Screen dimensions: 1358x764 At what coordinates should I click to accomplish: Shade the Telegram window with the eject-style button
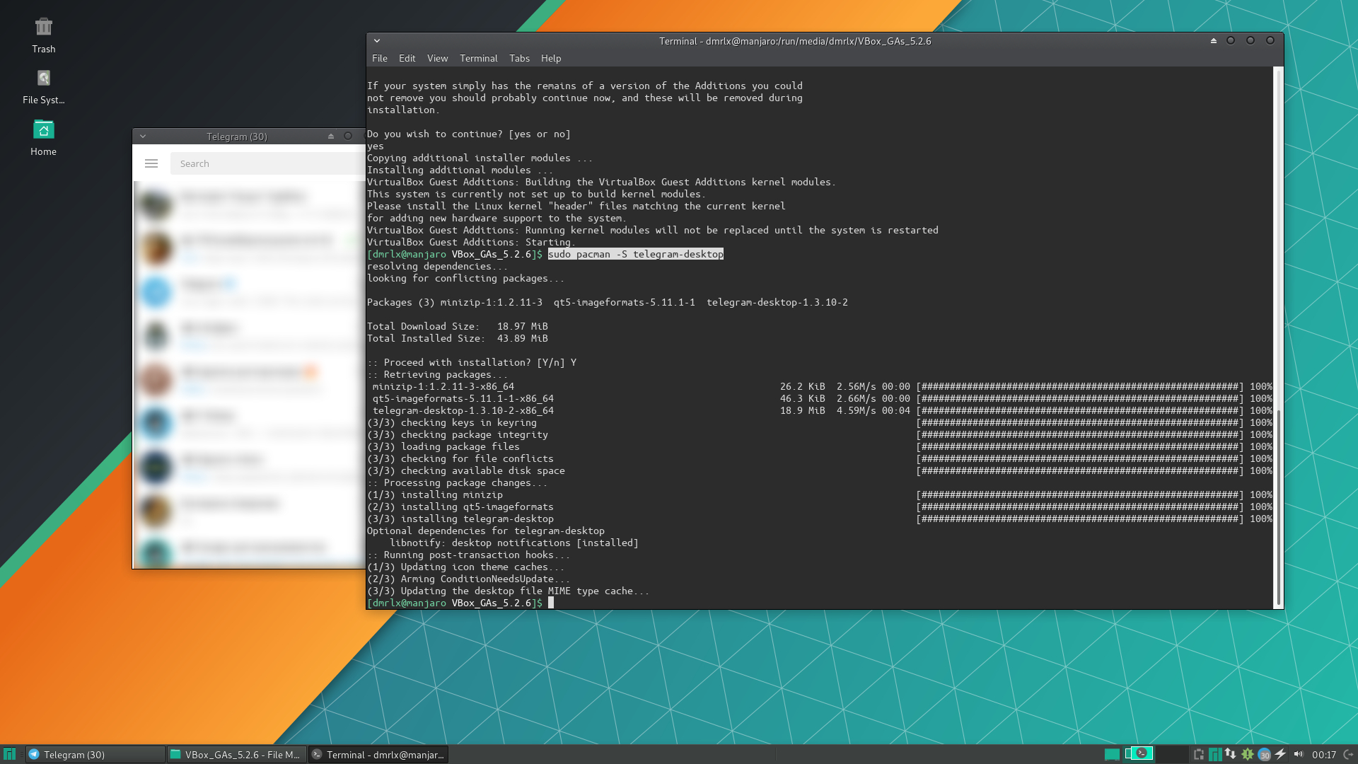click(x=331, y=137)
